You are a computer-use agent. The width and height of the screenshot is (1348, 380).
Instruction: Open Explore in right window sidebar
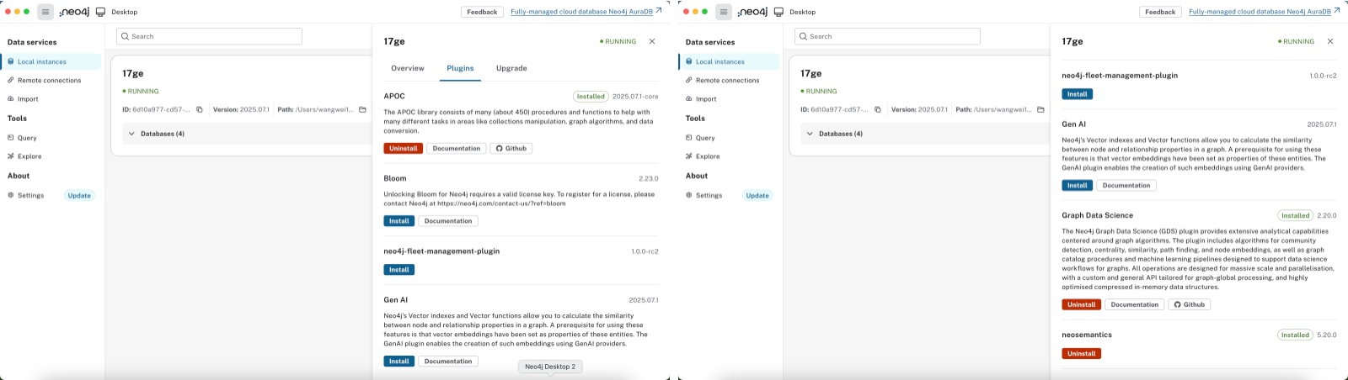click(x=708, y=156)
